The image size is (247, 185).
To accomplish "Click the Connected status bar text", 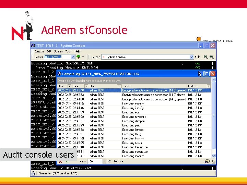I will (x=58, y=173).
